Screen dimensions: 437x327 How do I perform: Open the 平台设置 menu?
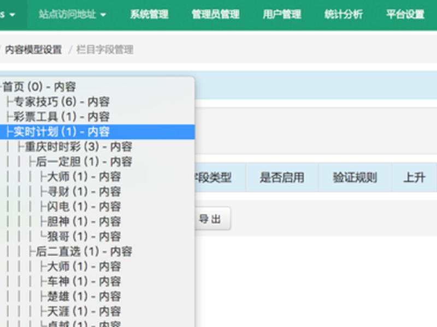coord(405,15)
